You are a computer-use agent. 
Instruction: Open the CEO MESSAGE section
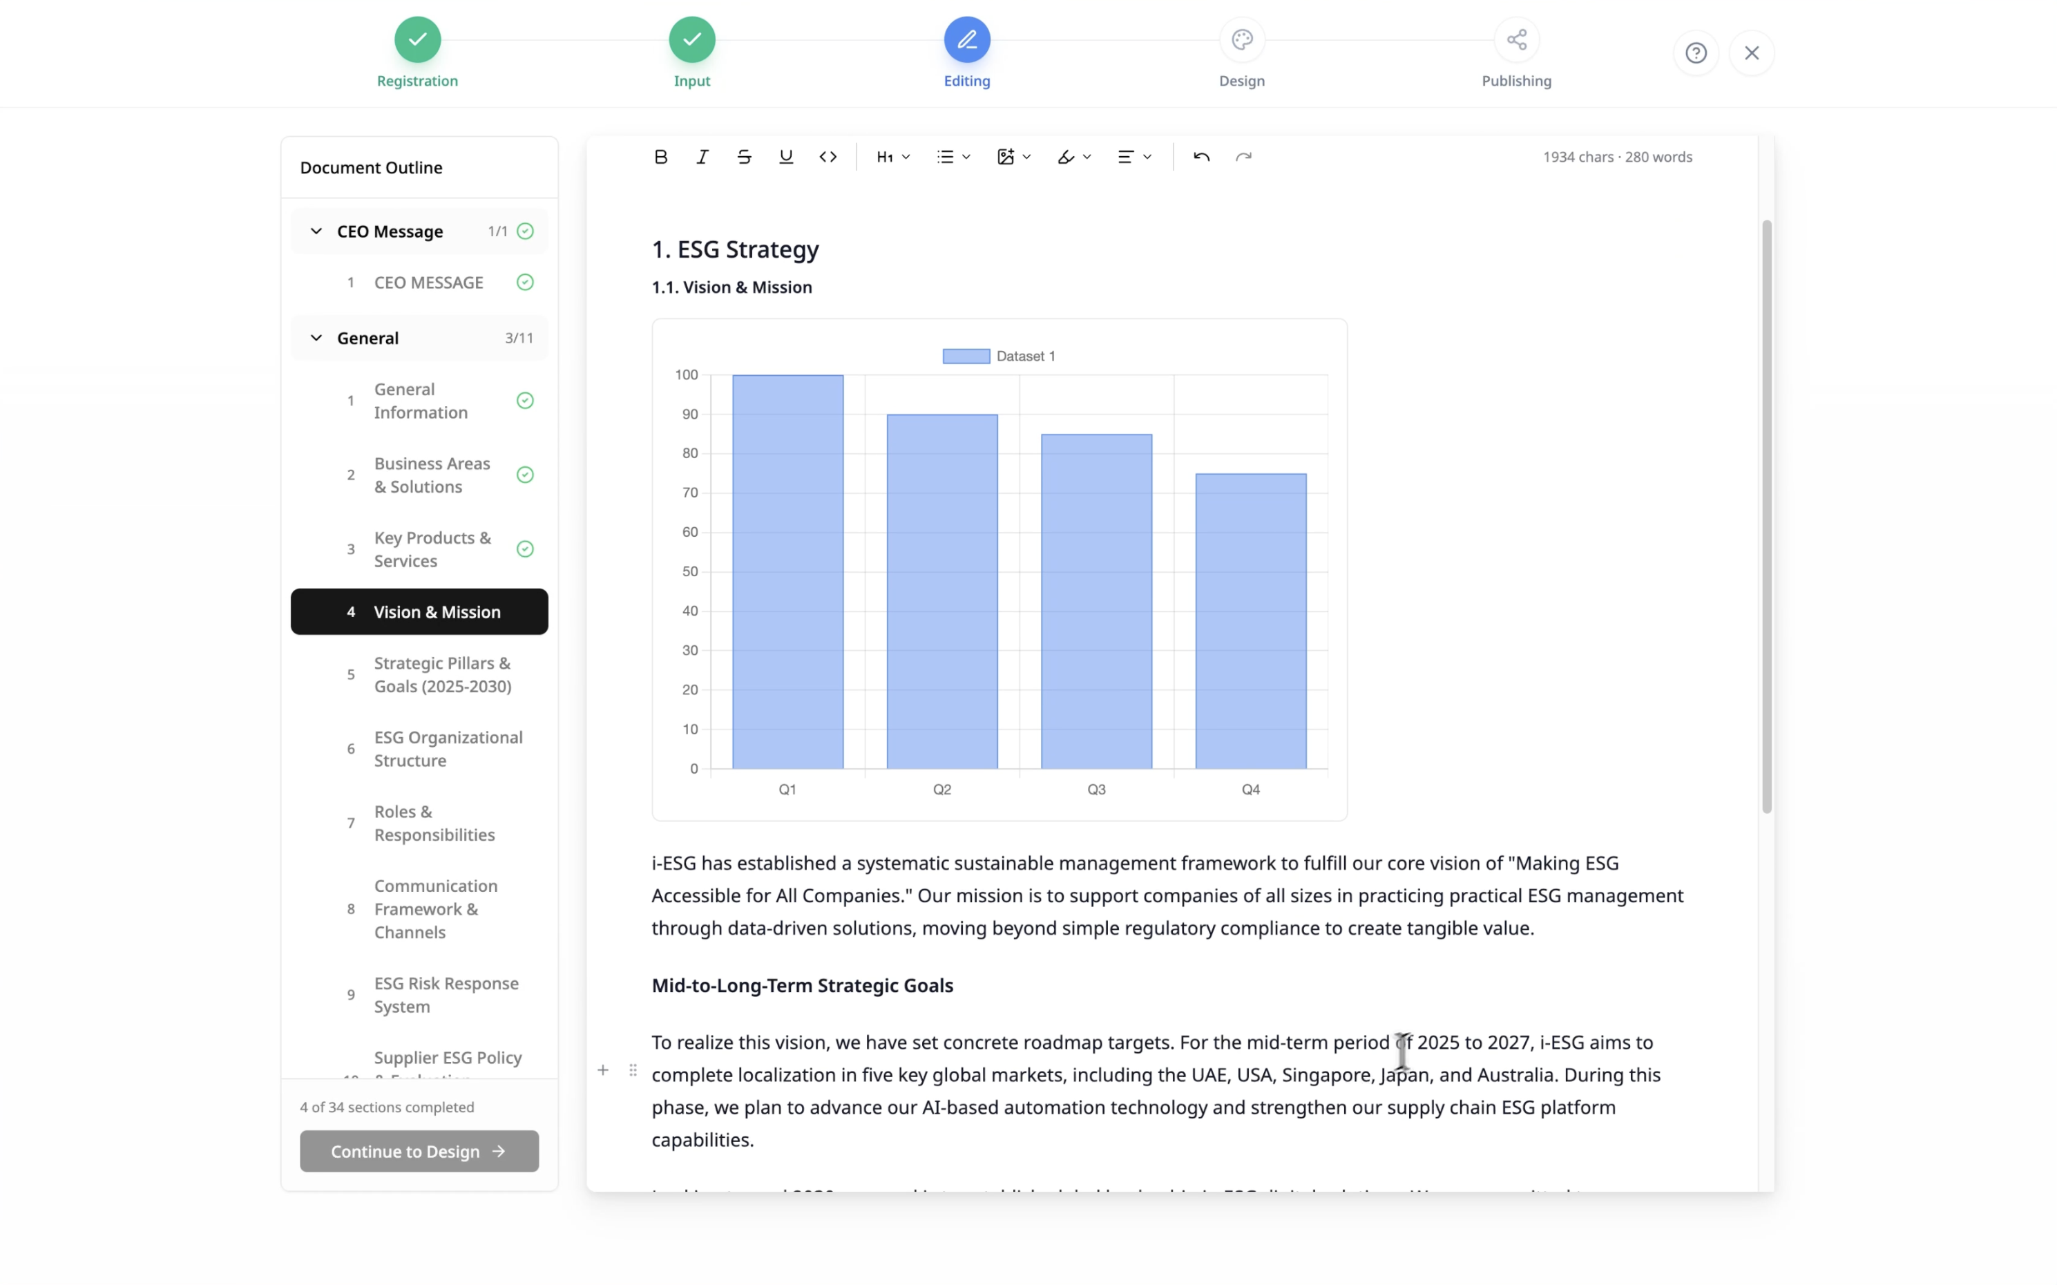(x=419, y=282)
